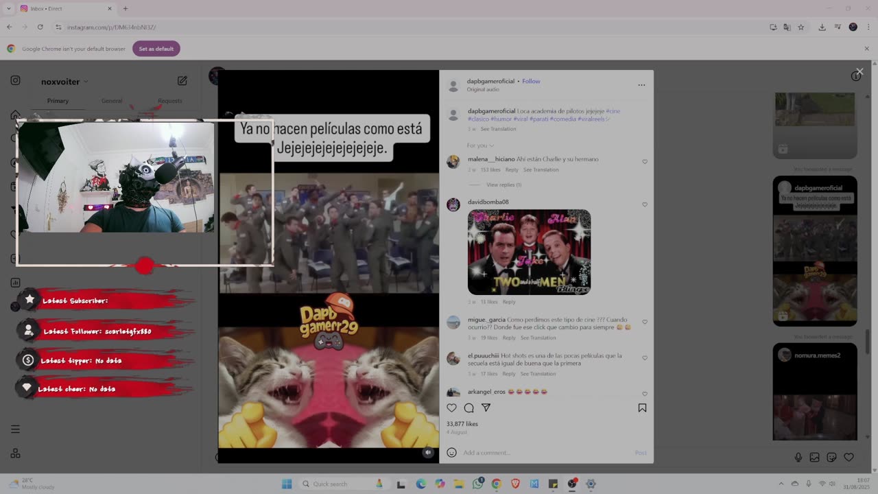
Task: Bookmark this page with the star icon
Action: click(800, 27)
